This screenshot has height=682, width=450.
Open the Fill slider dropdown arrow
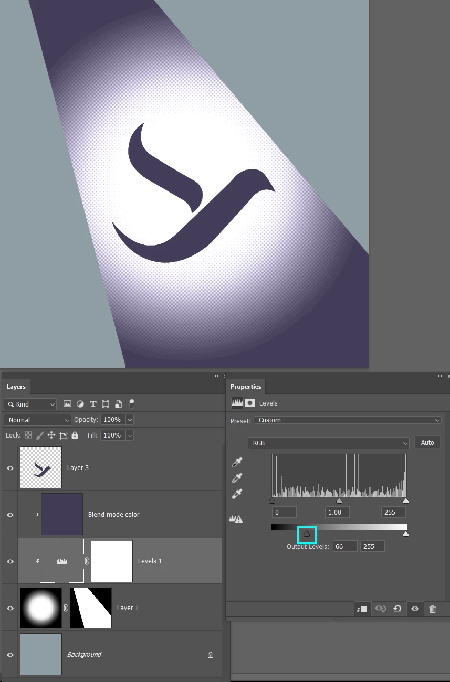click(x=130, y=435)
